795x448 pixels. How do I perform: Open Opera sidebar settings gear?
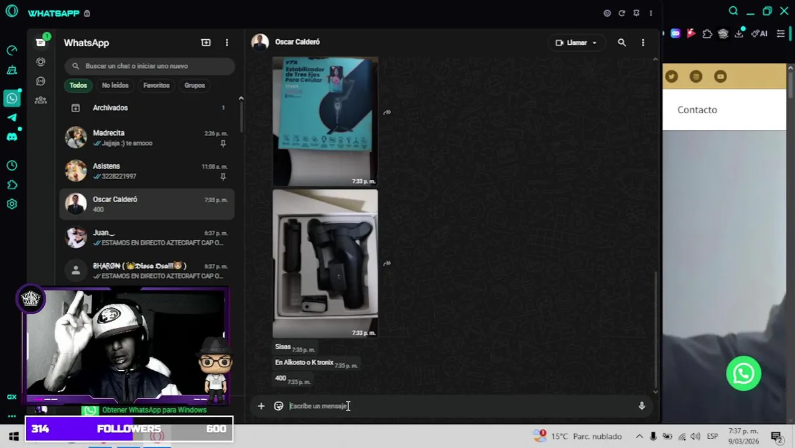12,204
